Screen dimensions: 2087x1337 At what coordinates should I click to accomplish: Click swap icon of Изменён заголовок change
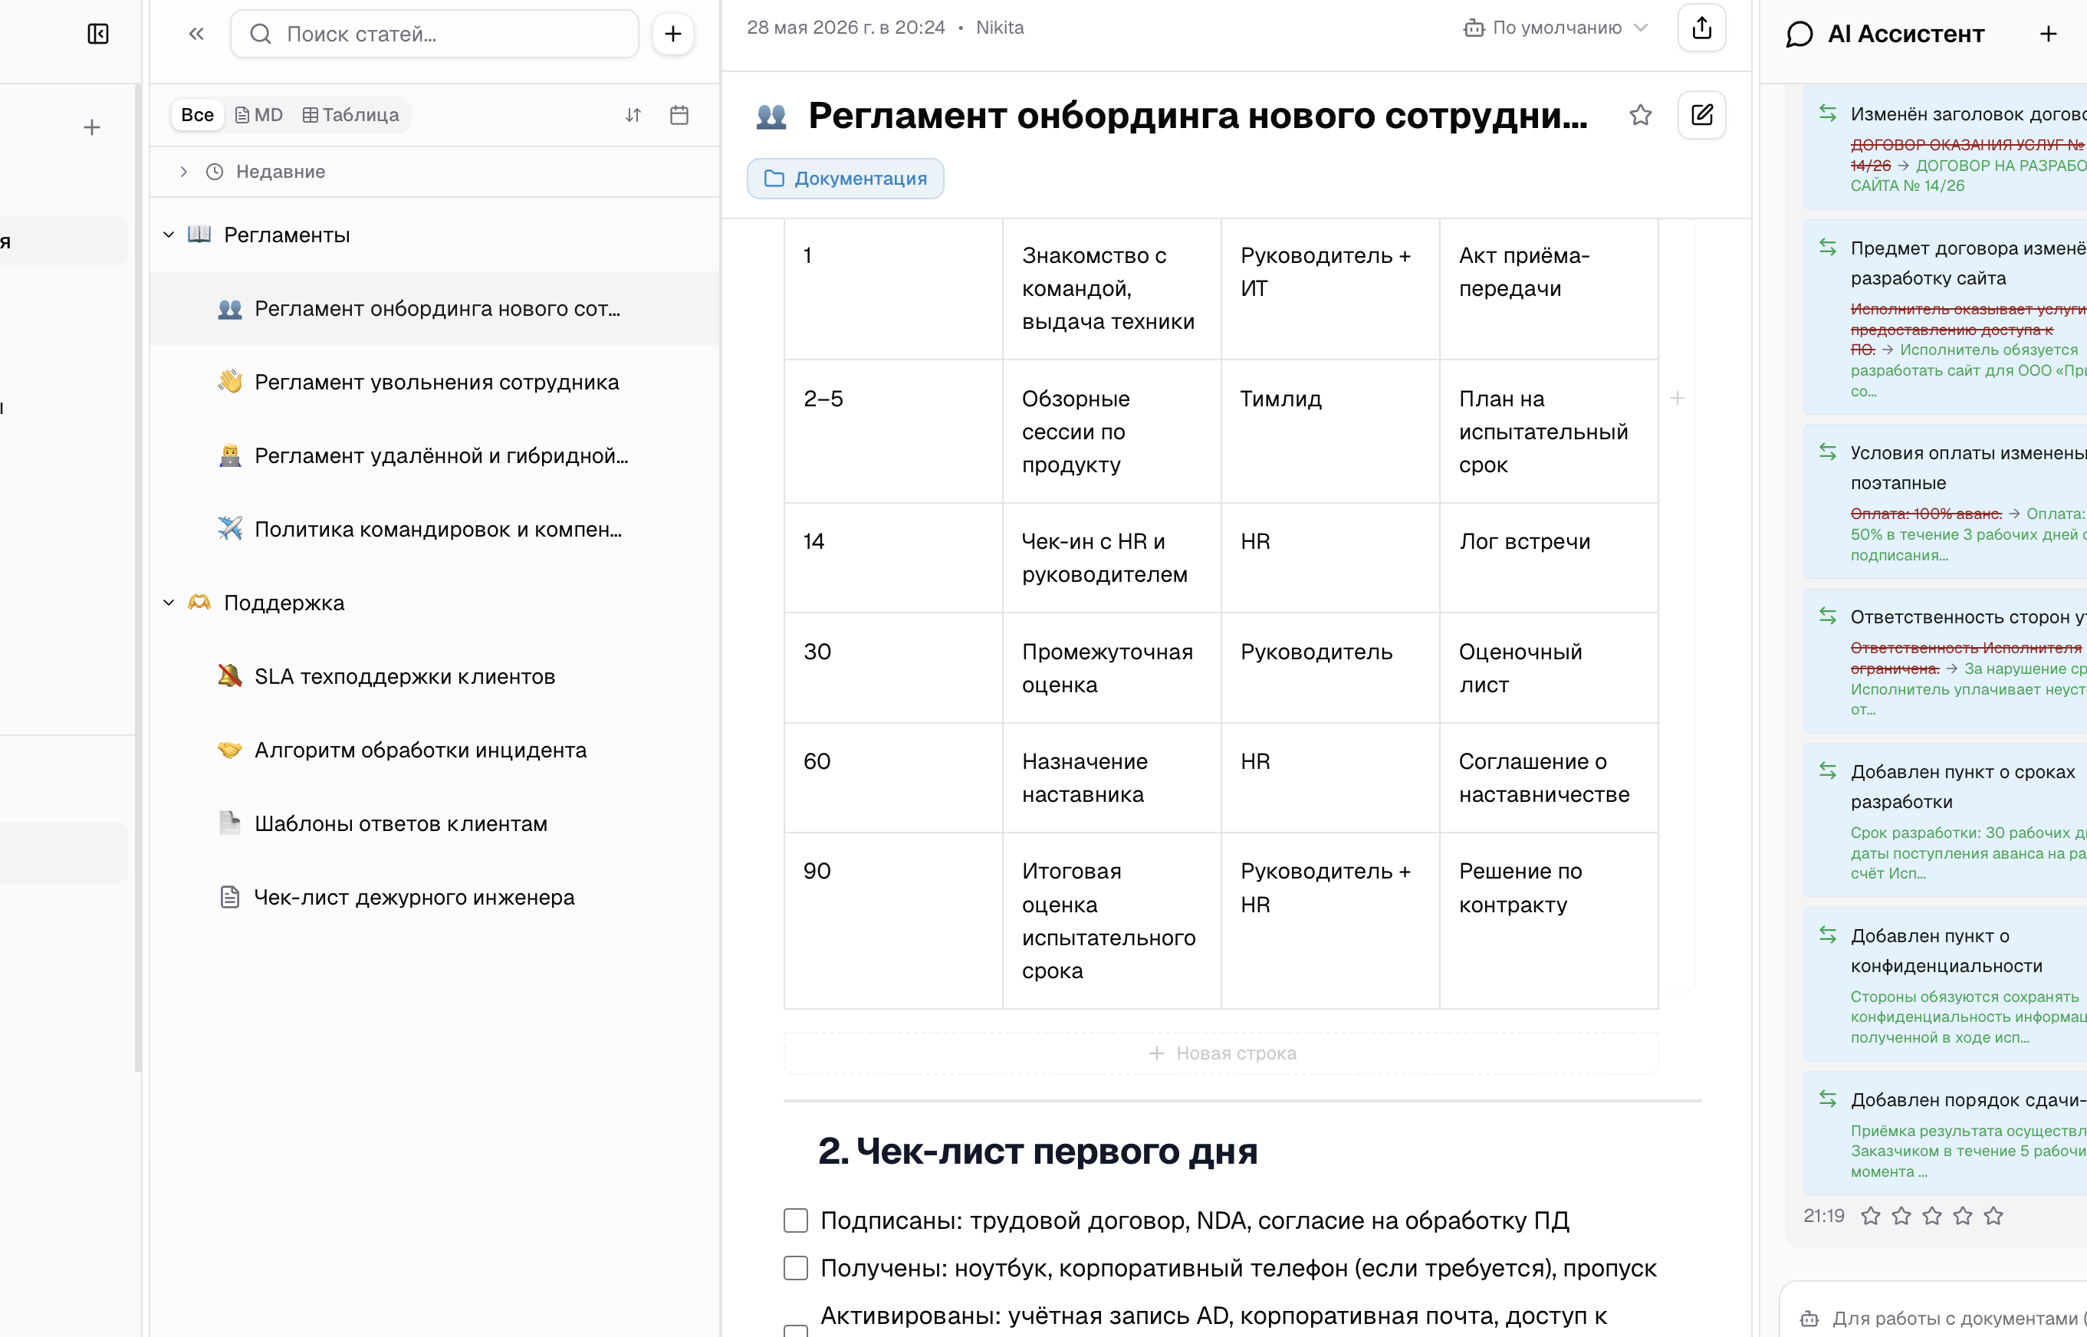click(1827, 113)
